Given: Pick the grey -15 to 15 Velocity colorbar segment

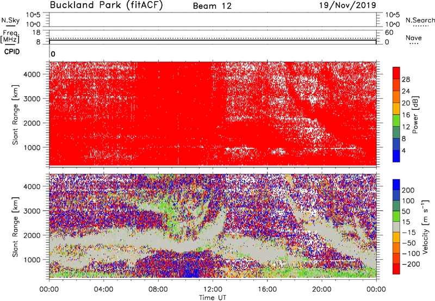Looking at the screenshot, I should pos(396,227).
